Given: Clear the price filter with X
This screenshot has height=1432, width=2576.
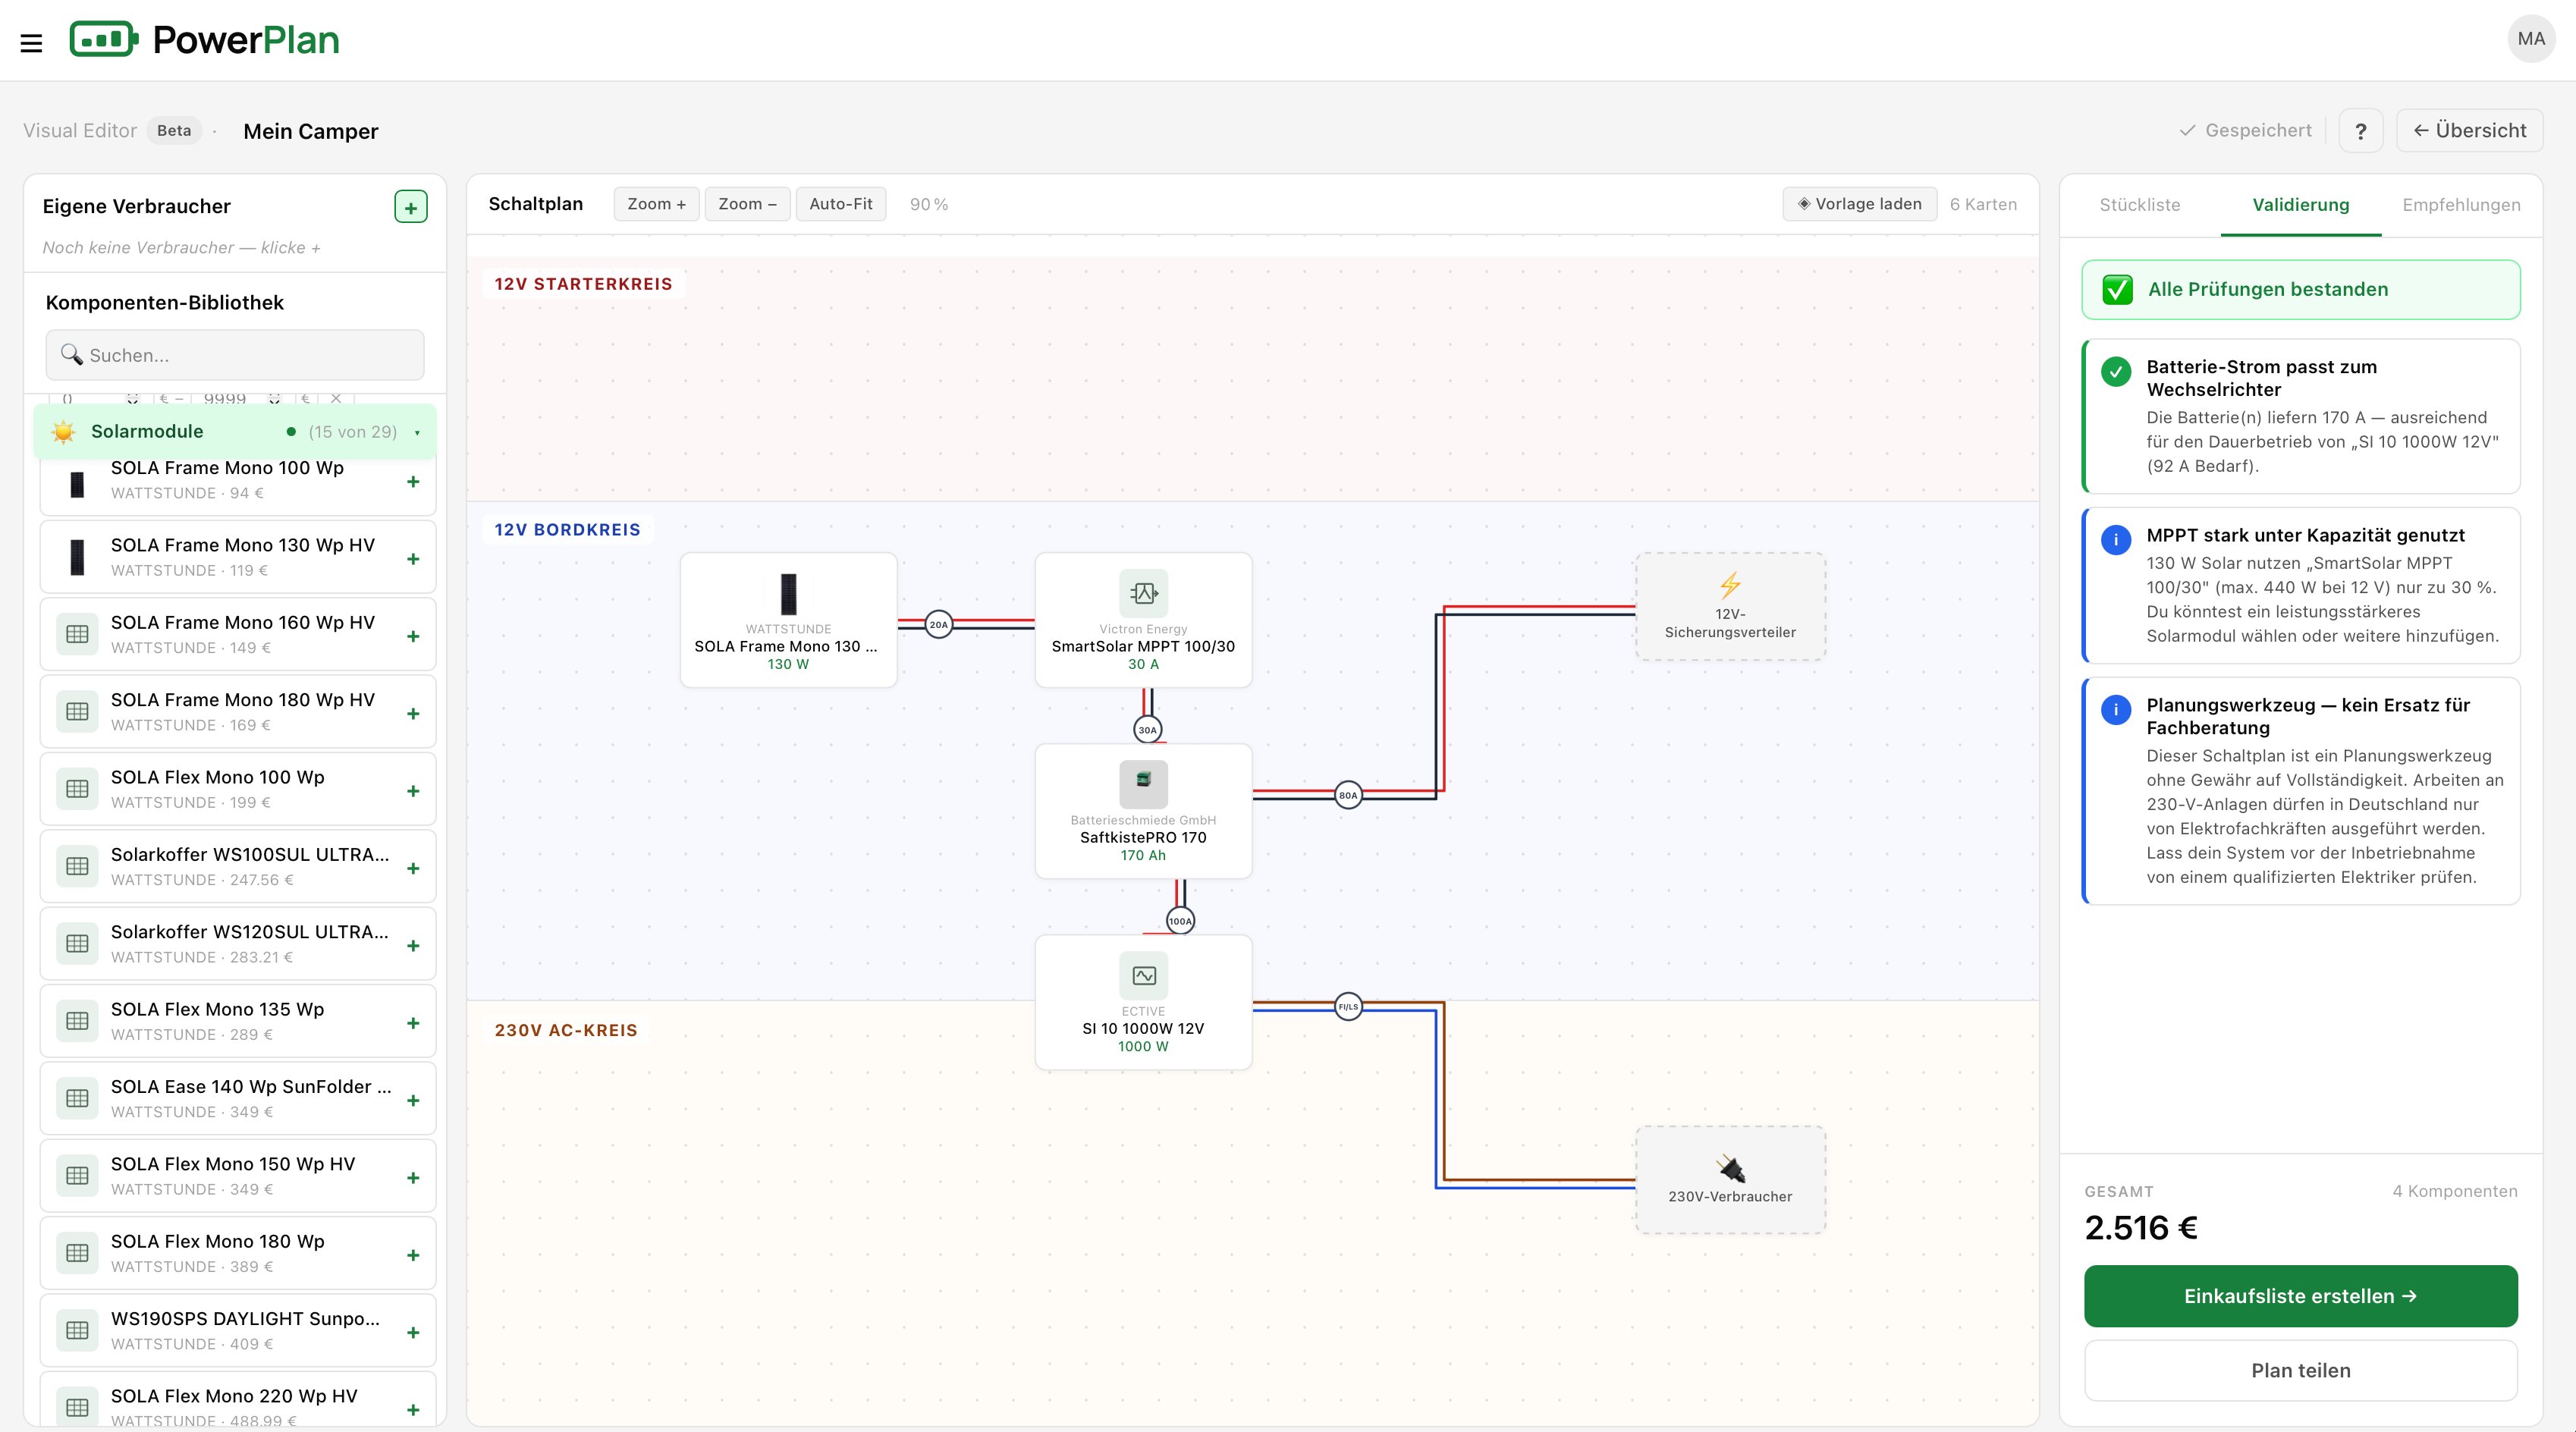Looking at the screenshot, I should point(336,398).
